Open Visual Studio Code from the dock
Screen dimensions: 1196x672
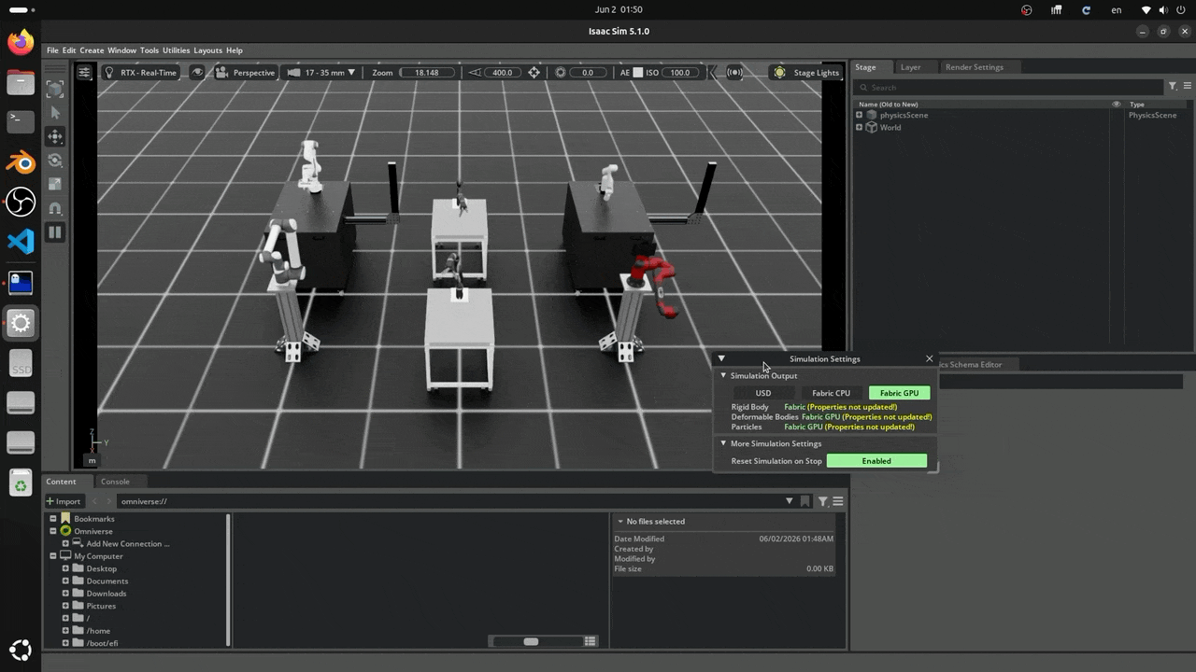click(21, 242)
